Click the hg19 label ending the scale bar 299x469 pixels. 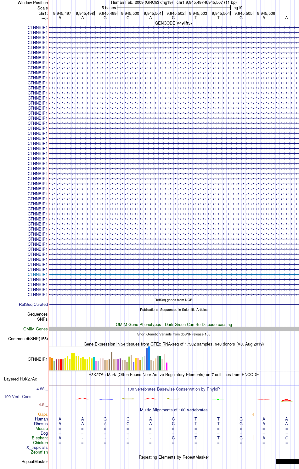(x=238, y=8)
